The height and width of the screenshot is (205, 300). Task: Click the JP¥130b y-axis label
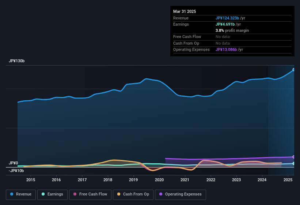[17, 61]
